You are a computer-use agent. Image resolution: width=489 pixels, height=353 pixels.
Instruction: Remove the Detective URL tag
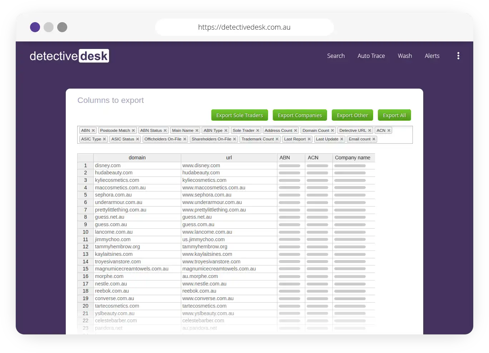coord(370,131)
